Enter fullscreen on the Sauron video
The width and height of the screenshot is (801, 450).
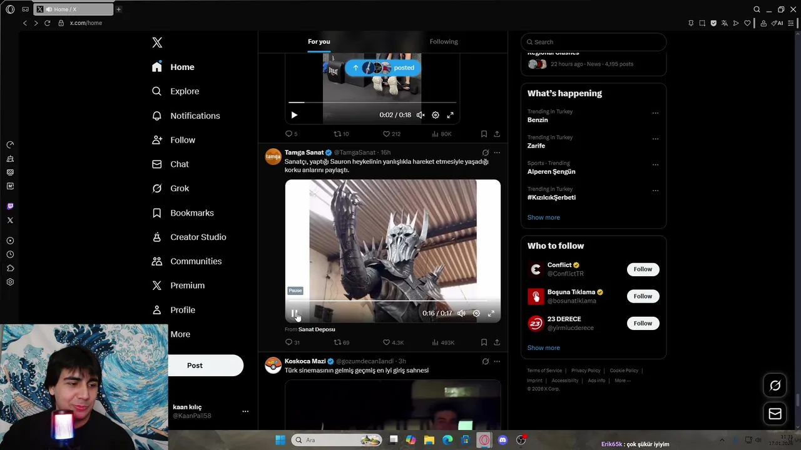coord(491,313)
